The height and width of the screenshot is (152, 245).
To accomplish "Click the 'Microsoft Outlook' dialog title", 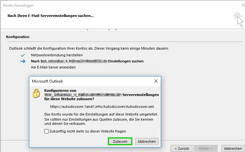I will 47,81.
